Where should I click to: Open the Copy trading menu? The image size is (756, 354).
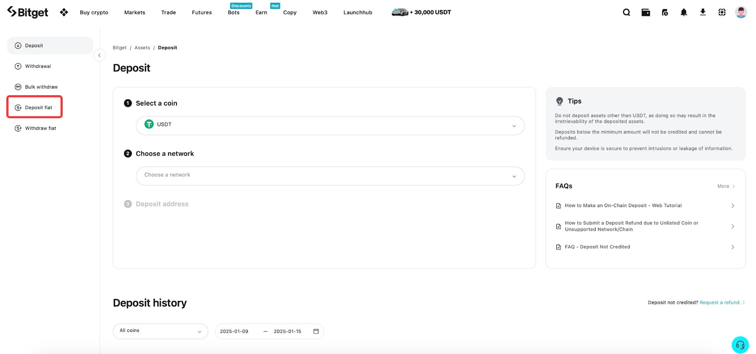290,12
